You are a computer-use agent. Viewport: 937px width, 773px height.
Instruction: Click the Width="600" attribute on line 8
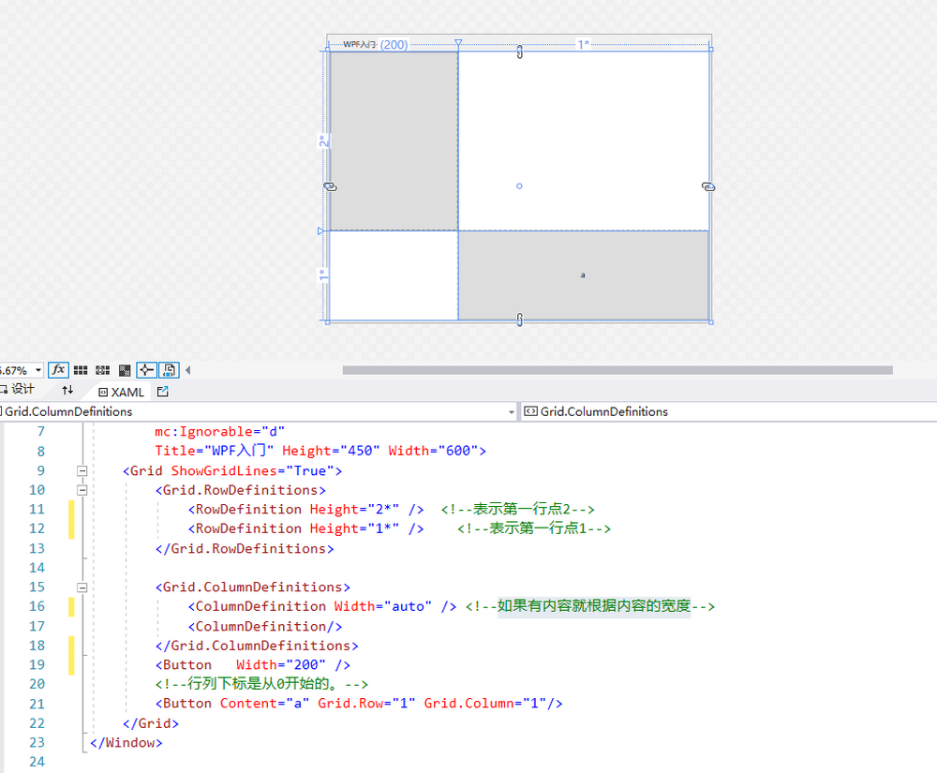click(433, 451)
